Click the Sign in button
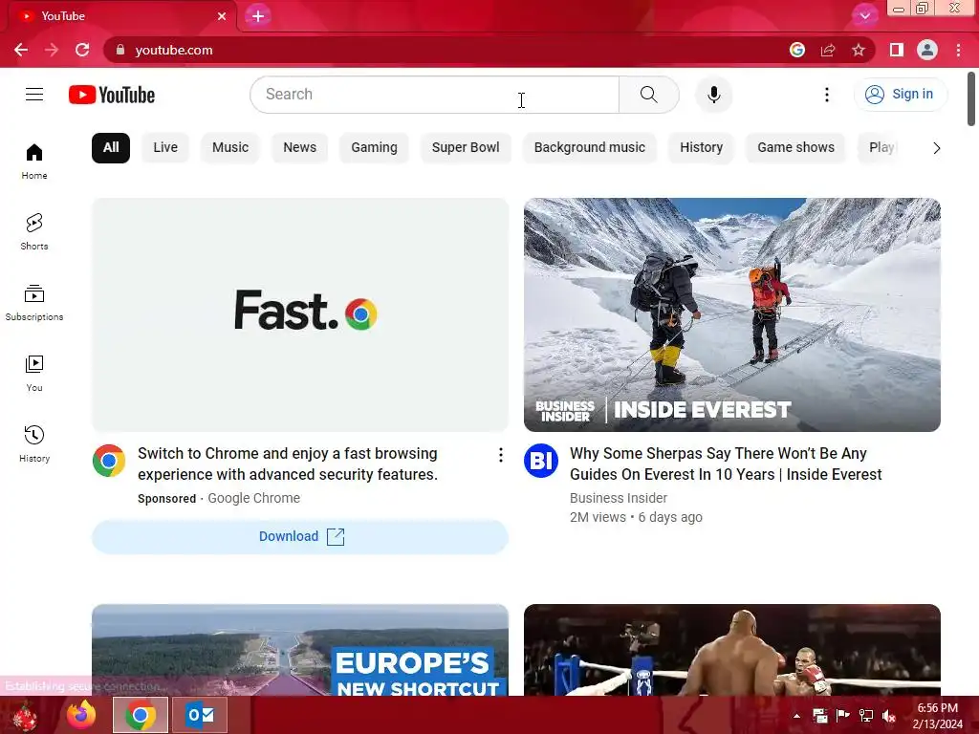979x734 pixels. click(900, 95)
